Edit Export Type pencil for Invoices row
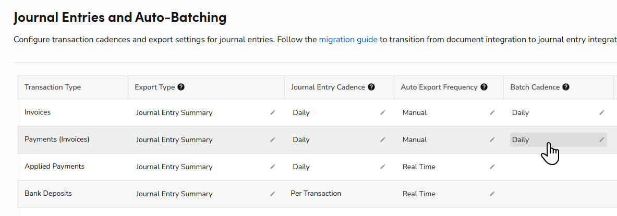The image size is (617, 216). [x=272, y=112]
